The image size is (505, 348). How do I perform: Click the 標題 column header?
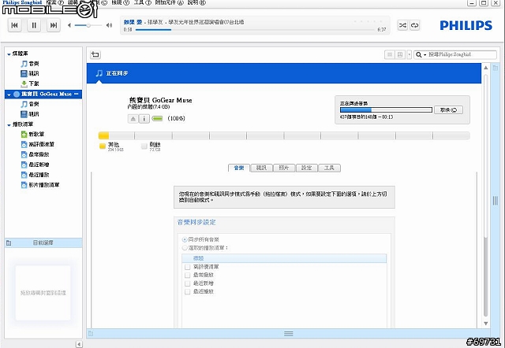(x=284, y=258)
